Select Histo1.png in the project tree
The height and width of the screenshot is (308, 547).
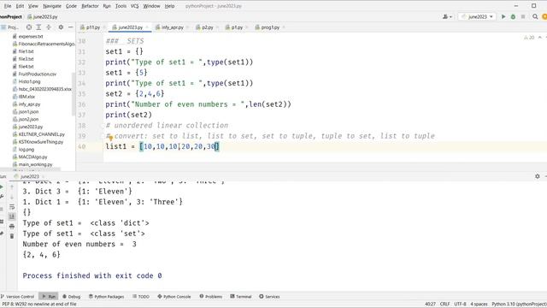click(x=29, y=82)
